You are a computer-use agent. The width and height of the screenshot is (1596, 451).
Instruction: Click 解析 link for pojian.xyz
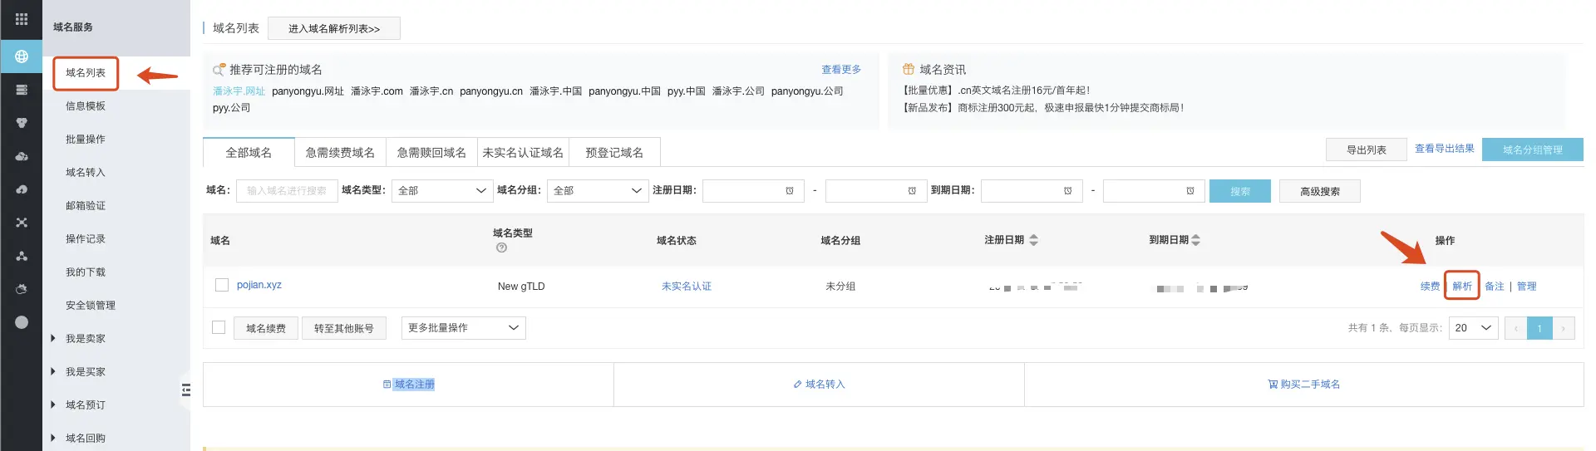tap(1462, 287)
